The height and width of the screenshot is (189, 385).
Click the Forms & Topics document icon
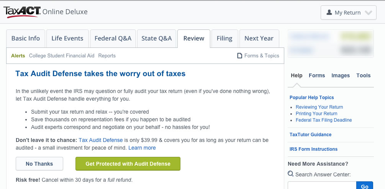(x=239, y=55)
